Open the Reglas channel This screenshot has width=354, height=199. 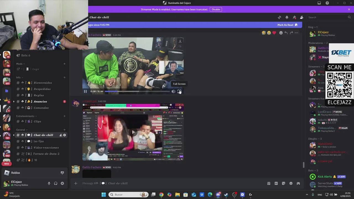click(41, 95)
